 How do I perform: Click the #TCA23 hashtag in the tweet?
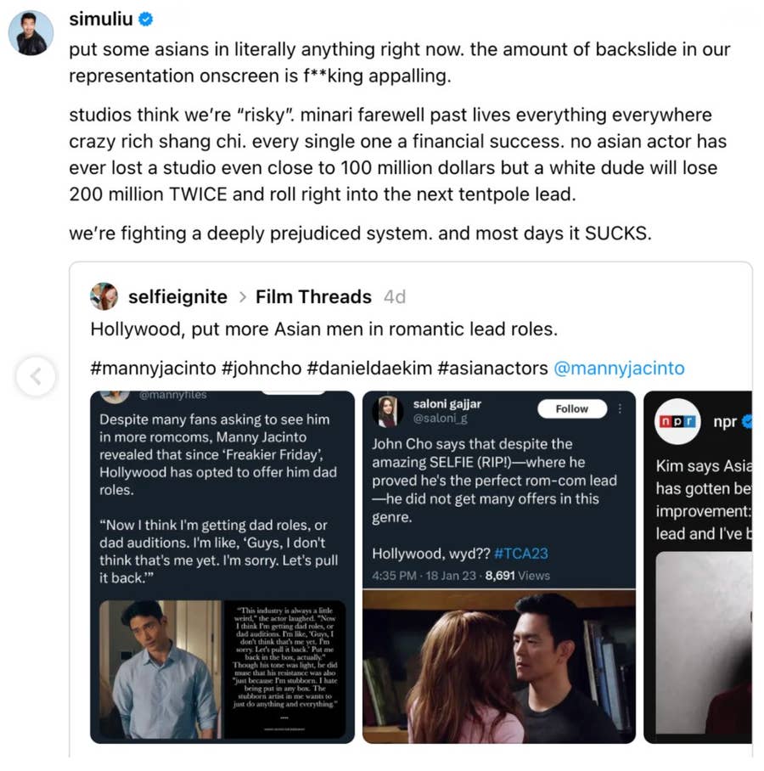[x=520, y=554]
